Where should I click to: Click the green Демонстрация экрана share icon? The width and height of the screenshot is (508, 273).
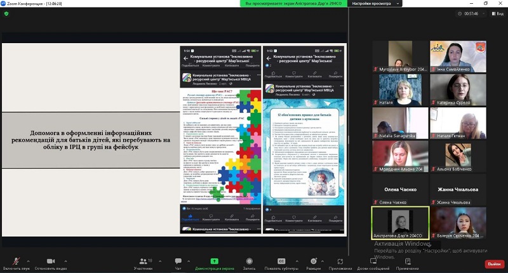pos(214,261)
